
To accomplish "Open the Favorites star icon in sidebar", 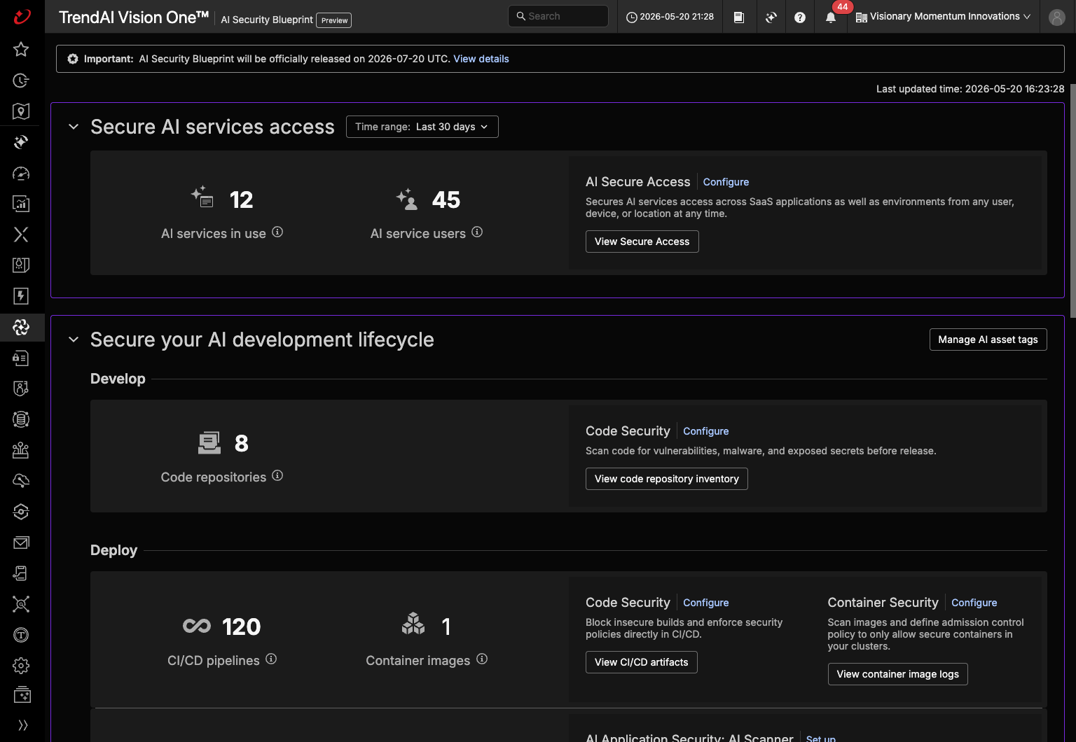I will (21, 49).
